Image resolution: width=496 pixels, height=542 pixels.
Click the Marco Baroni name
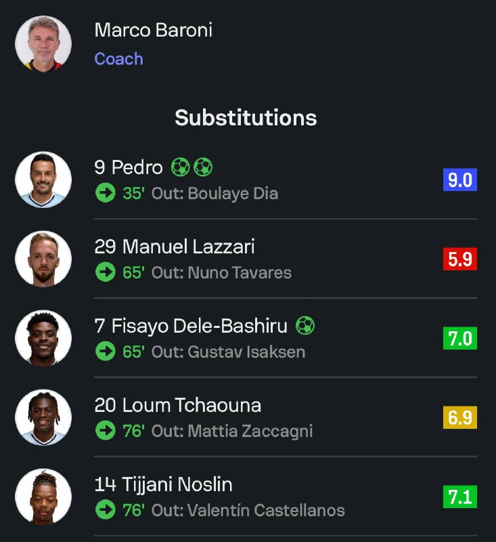coord(153,30)
